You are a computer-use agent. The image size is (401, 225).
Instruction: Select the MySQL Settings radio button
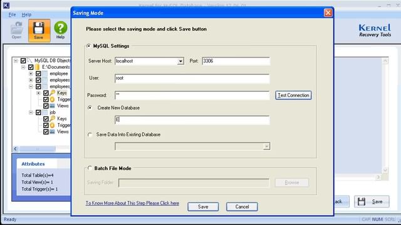(x=89, y=46)
